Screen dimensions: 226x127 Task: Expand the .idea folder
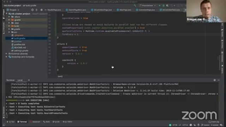pyautogui.click(x=9, y=23)
